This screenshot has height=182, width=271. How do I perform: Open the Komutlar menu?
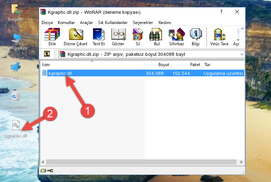[66, 23]
